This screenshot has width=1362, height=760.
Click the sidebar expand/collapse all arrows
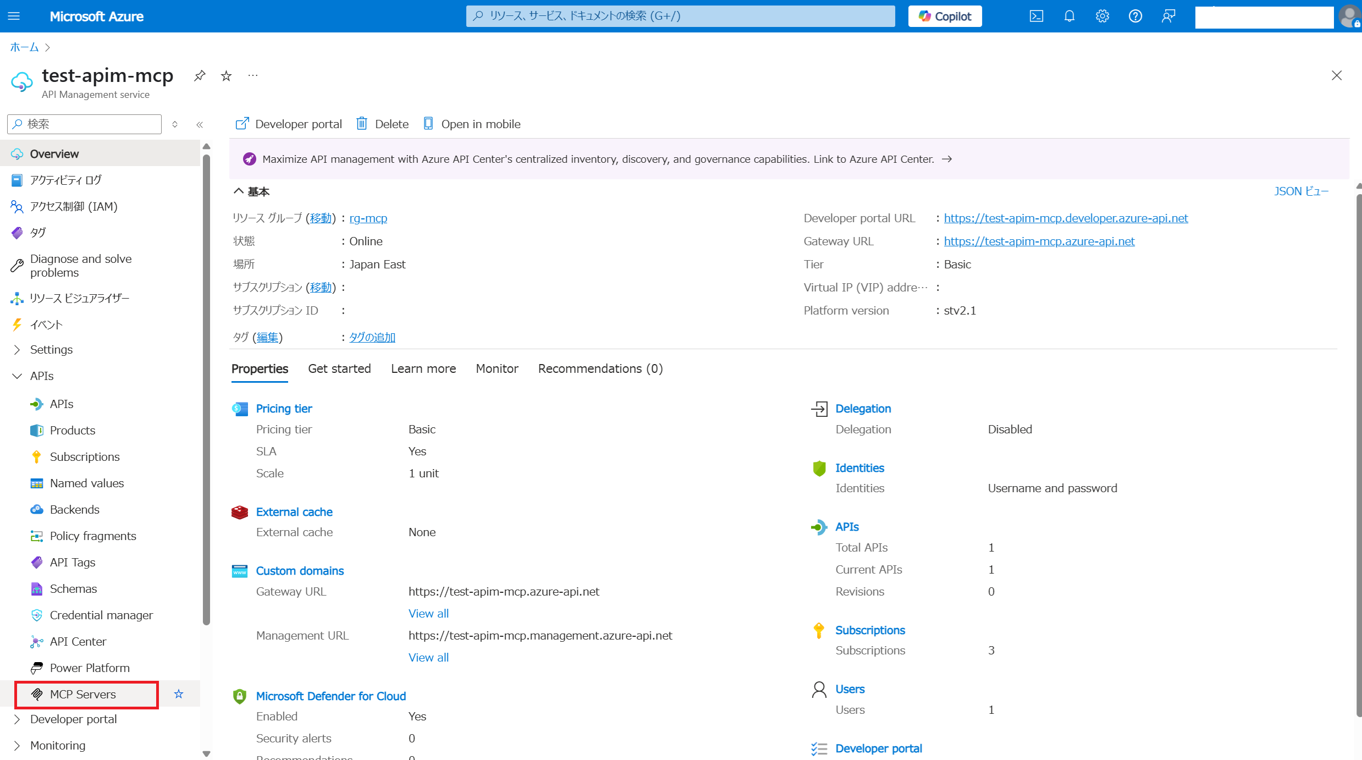[175, 124]
